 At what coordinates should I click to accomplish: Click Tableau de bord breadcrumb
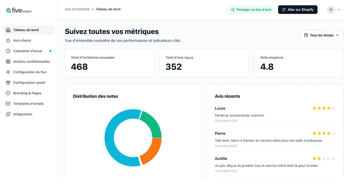click(108, 9)
